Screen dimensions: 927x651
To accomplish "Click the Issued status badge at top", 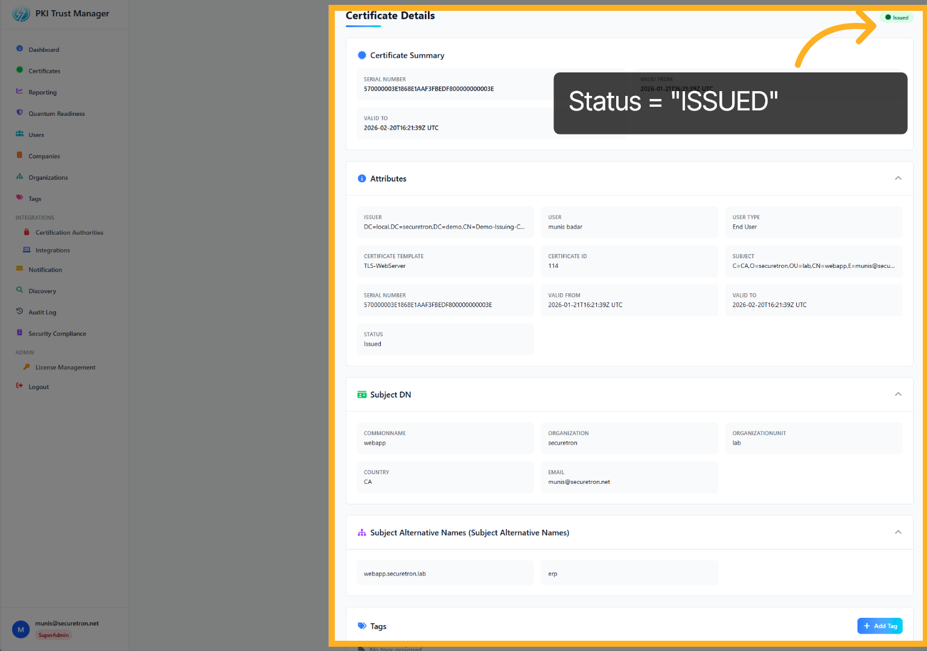I will click(x=897, y=17).
